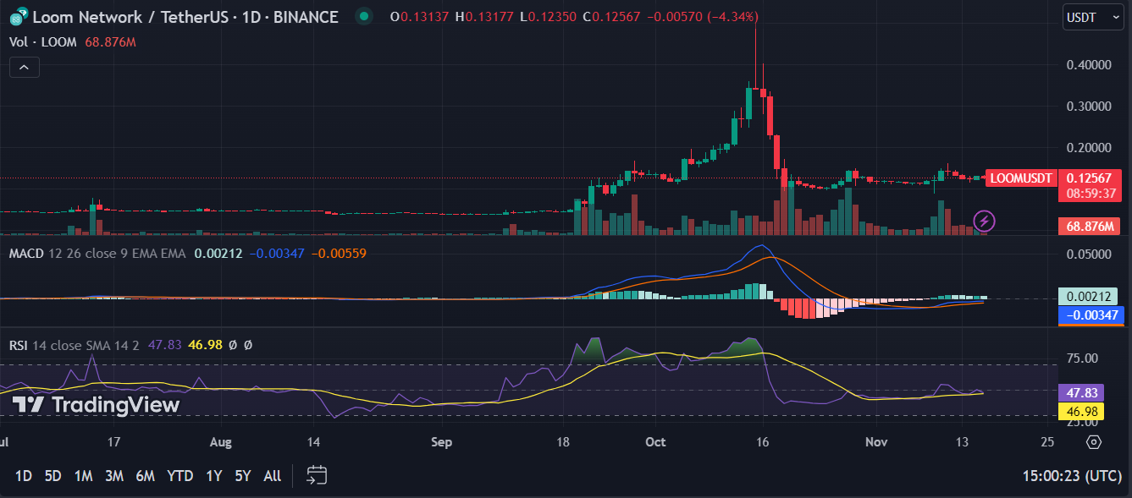Click the TradingView logo link

(96, 405)
